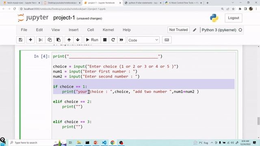Click the line 'elif choice == 2:'
260x146 pixels.
pyautogui.click(x=72, y=102)
